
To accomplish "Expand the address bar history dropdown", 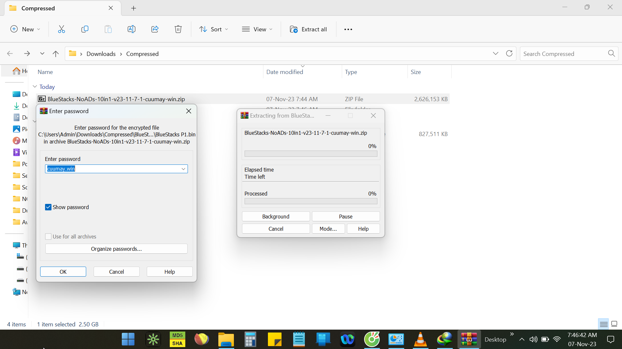I will pos(496,53).
